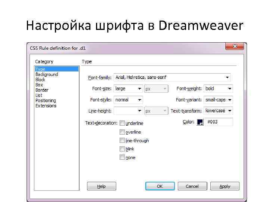Viewport: 269px width, 202px height.
Task: Open the Line-height px unit dropdown
Action: pos(156,111)
